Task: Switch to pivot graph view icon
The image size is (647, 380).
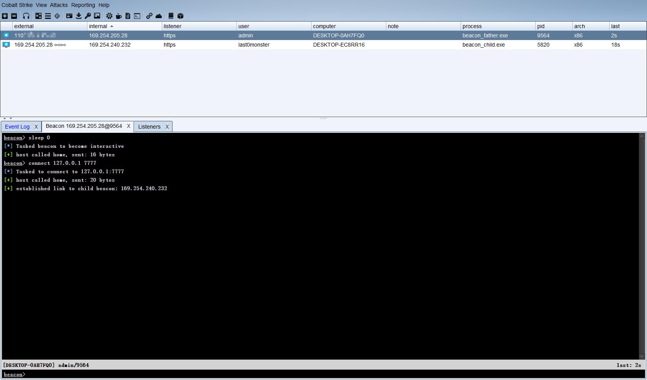Action: 39,16
